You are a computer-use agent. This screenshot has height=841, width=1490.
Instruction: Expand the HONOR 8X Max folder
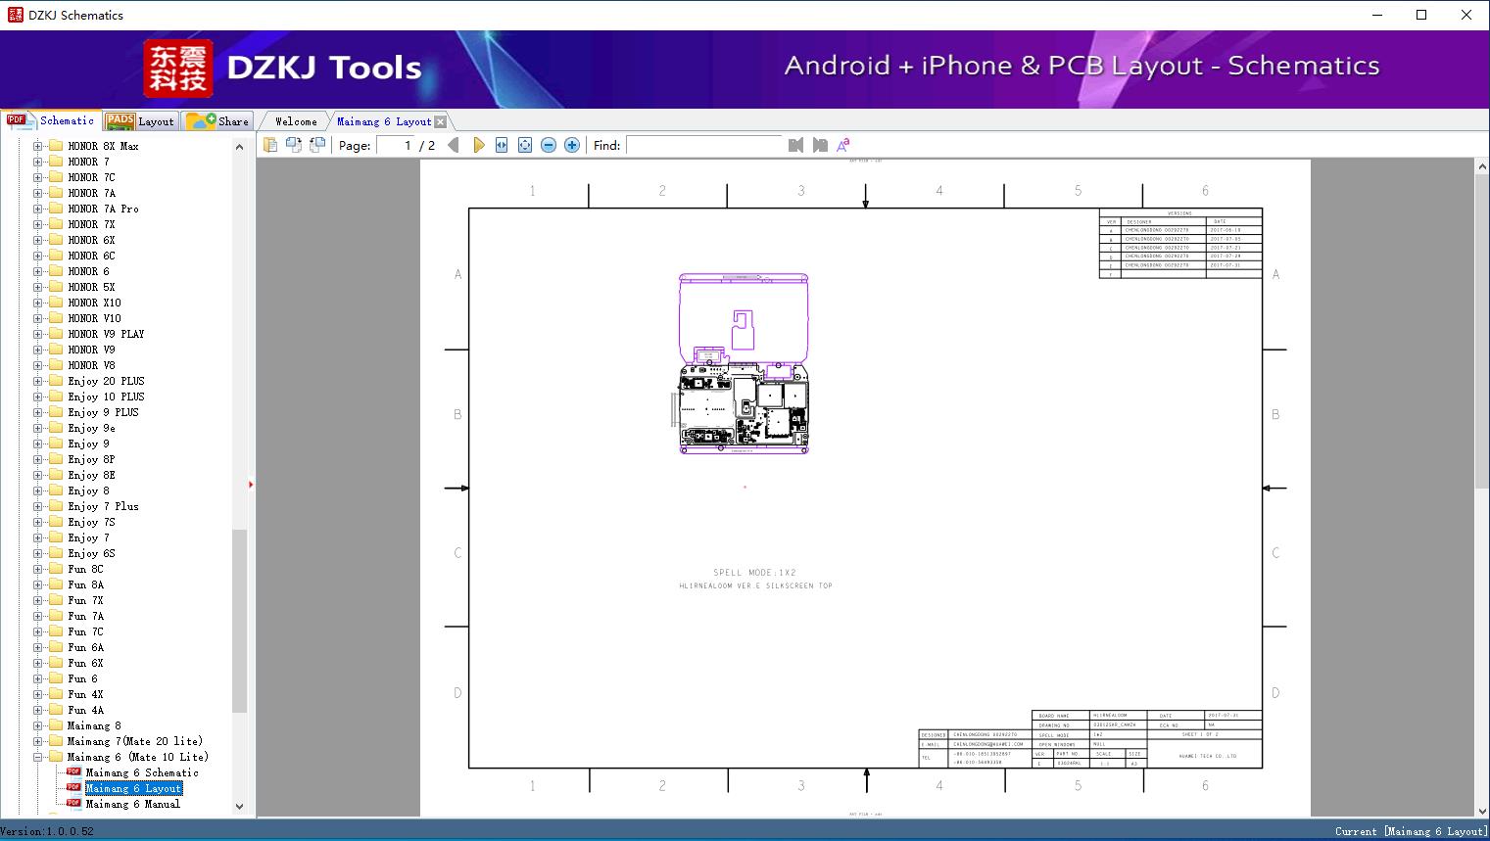tap(38, 146)
